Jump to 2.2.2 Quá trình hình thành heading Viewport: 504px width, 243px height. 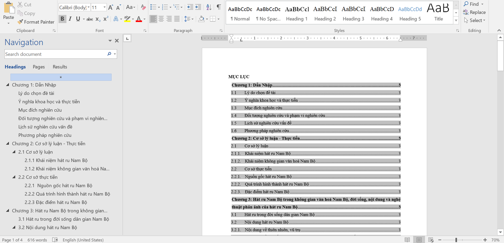pos(67,194)
